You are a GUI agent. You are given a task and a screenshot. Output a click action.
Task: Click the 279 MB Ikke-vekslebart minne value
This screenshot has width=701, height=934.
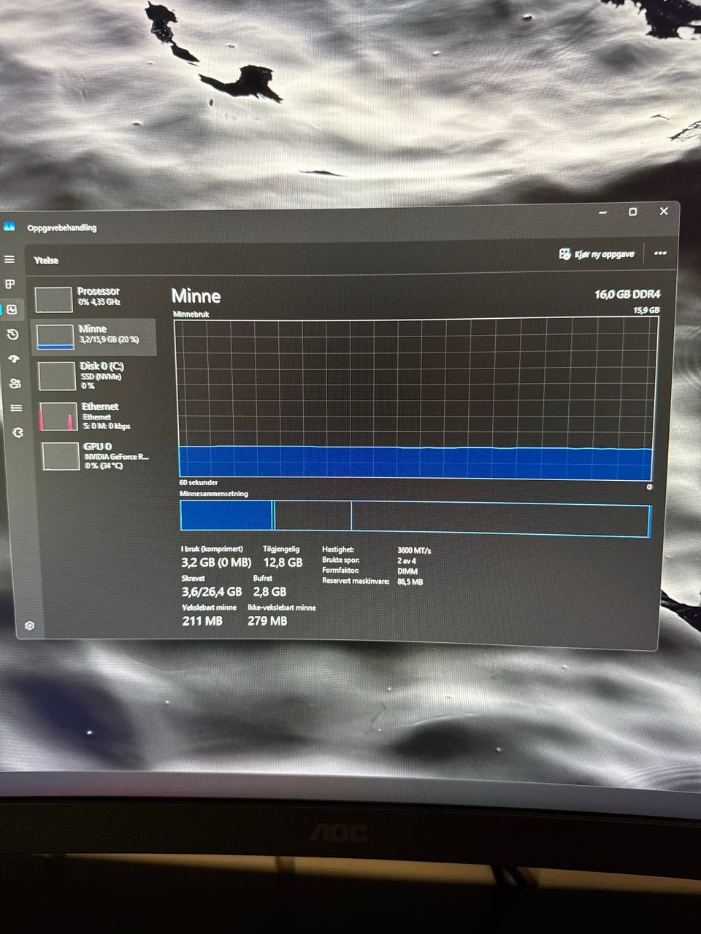point(267,621)
